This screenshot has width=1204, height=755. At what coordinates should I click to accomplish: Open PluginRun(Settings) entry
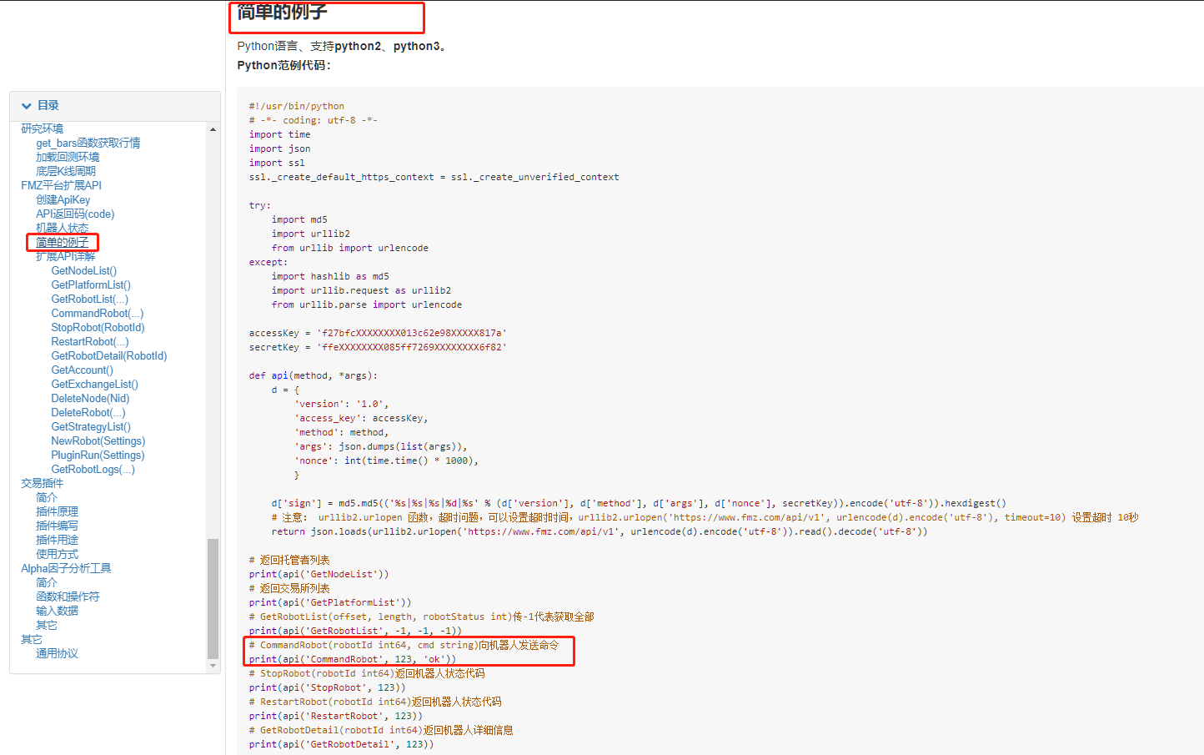(98, 455)
